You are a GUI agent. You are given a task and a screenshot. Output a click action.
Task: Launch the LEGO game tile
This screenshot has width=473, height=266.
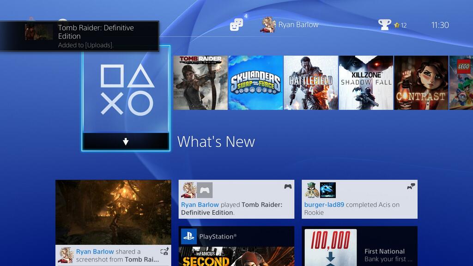(461, 83)
